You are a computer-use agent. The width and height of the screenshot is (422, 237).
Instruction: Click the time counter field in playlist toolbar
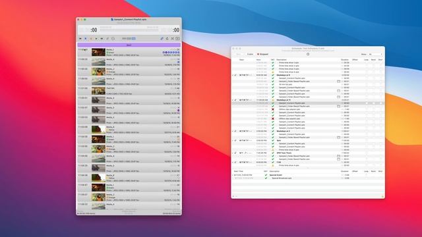point(129,39)
